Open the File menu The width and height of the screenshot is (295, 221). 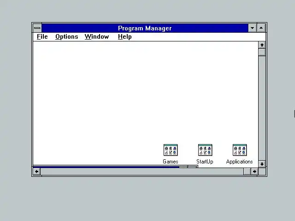[x=42, y=37]
